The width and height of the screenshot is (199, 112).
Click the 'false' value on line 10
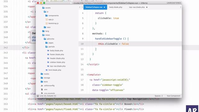coord(125,44)
